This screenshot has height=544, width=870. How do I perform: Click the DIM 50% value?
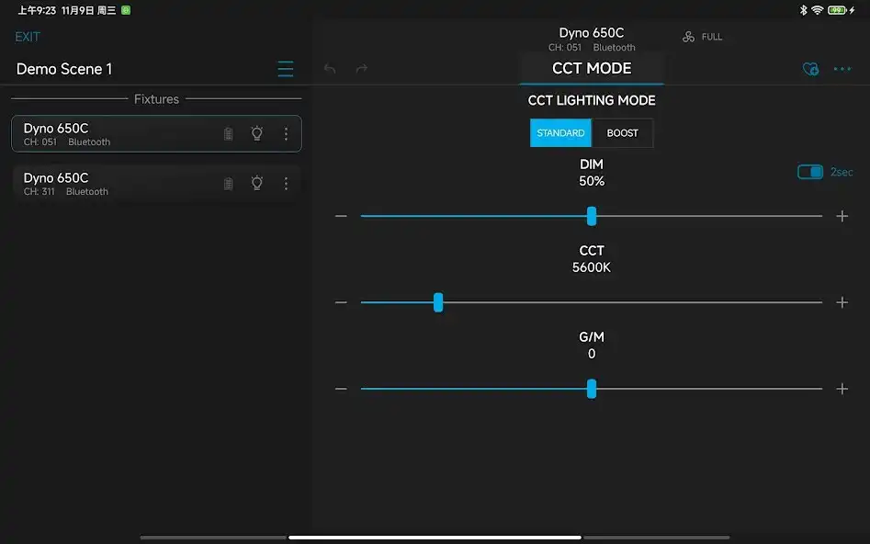[x=592, y=182]
